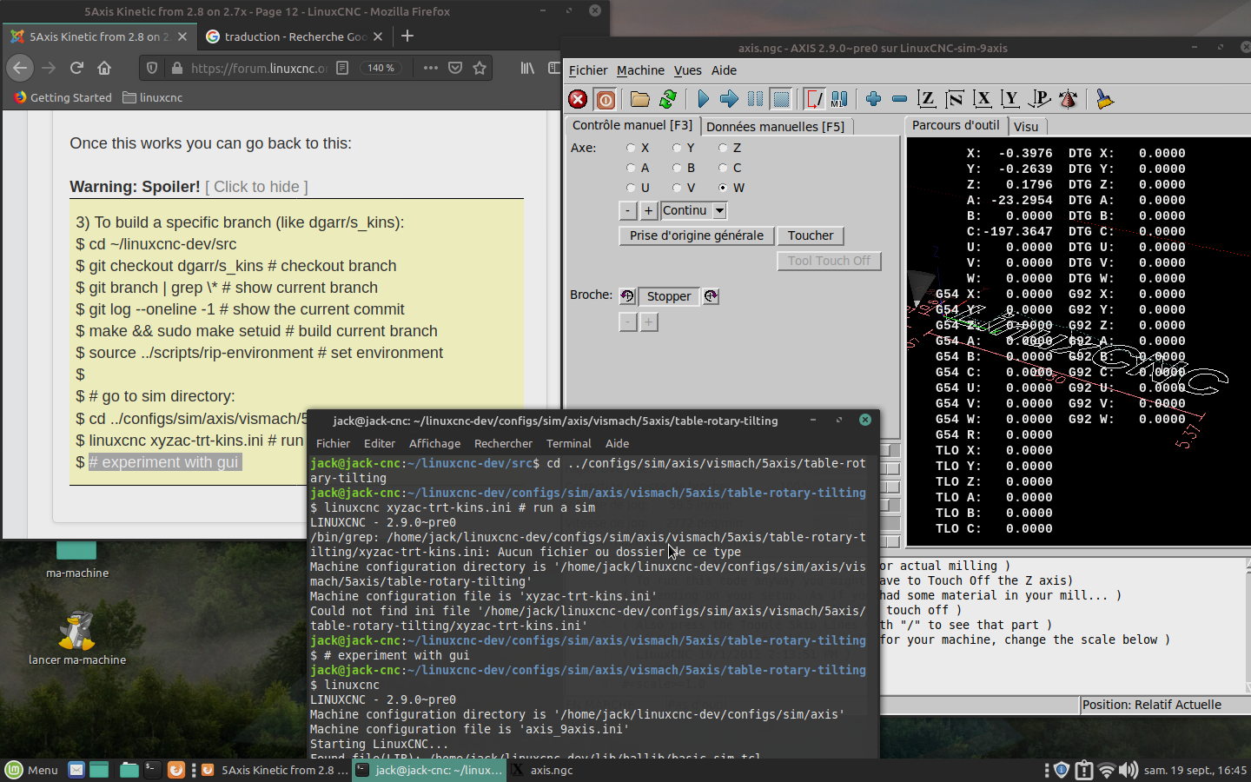Open the Vues menu in AXIS
The image size is (1251, 782).
click(687, 70)
